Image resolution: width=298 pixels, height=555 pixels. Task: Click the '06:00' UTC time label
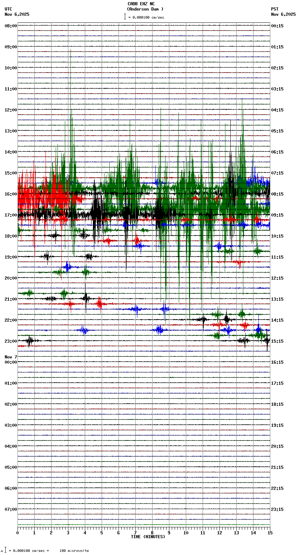11,488
